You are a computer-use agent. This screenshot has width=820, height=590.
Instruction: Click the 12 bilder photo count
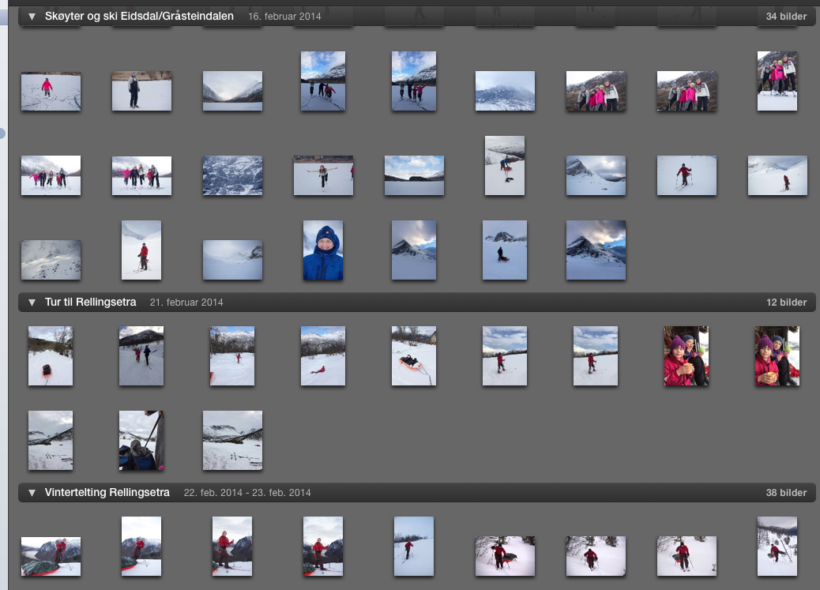pyautogui.click(x=786, y=303)
